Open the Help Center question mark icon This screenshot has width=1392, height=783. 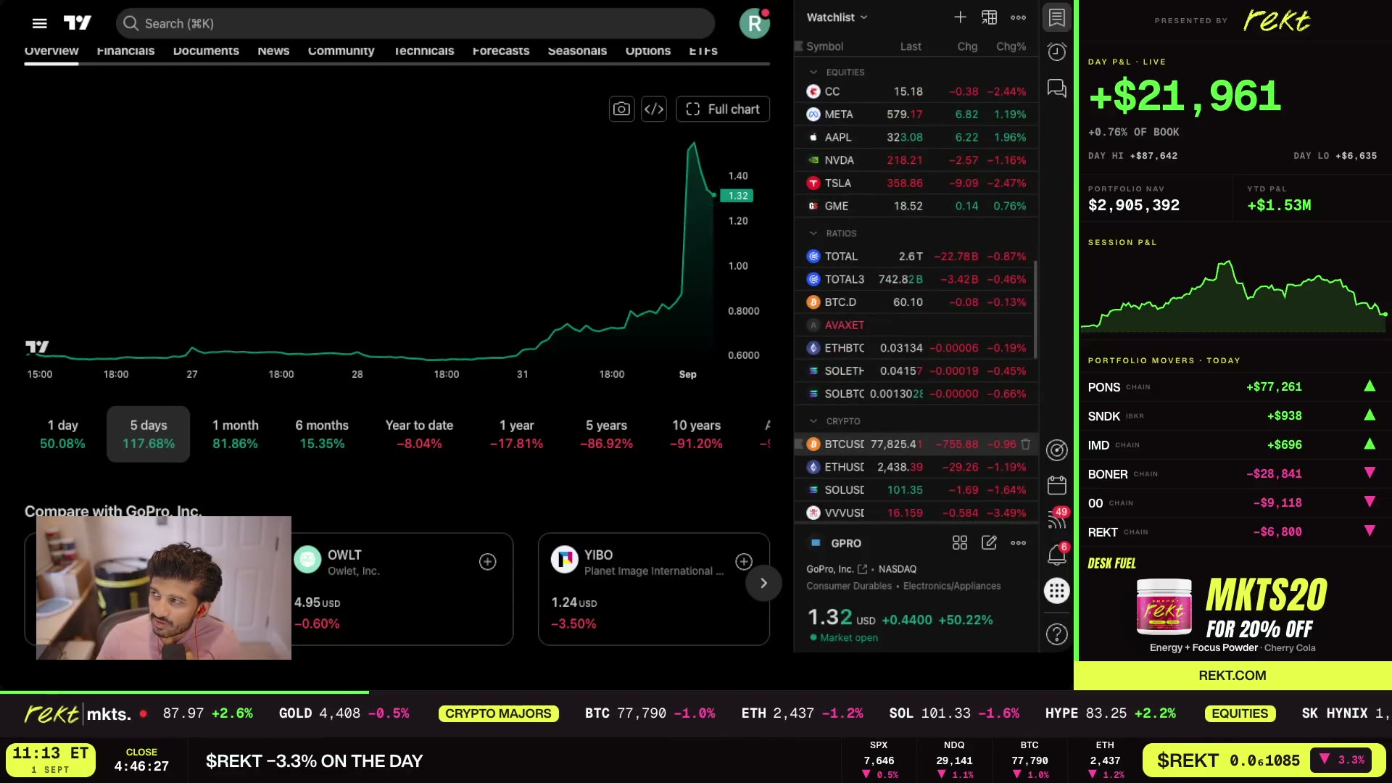[x=1056, y=634]
